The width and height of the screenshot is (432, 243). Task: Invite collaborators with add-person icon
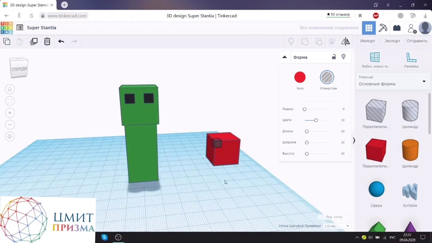pyautogui.click(x=412, y=28)
